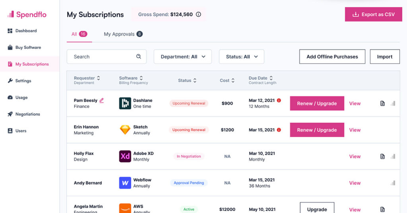Click the edit pencil beside Pam Beesly

102,101
